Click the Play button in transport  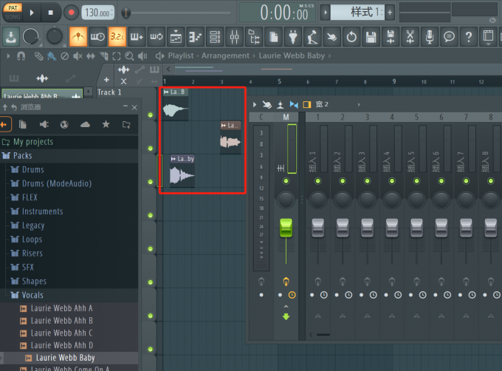click(x=31, y=13)
